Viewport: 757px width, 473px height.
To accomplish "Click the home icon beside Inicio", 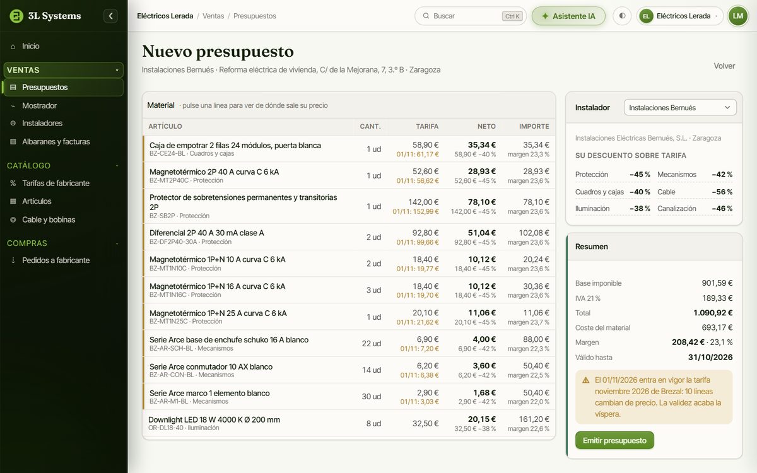I will (13, 46).
